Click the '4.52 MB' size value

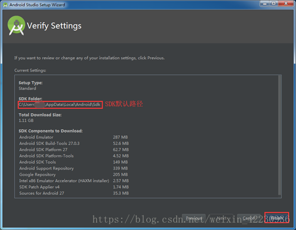point(121,156)
